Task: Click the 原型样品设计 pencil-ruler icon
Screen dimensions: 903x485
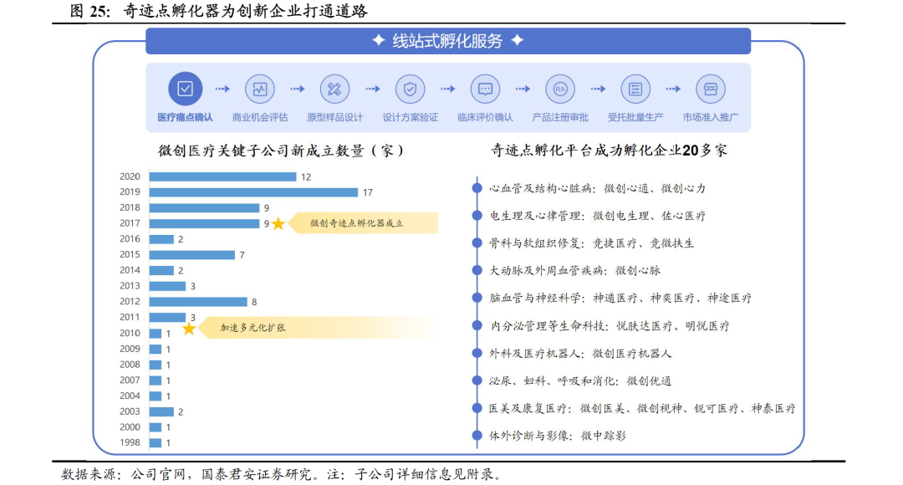Action: [x=334, y=89]
